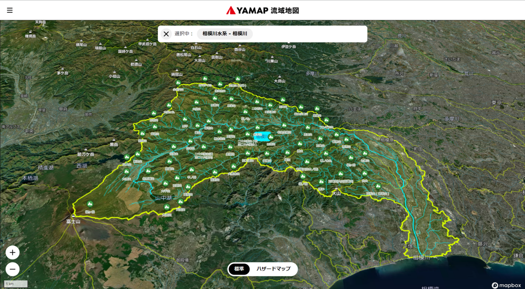Click the 甲府 city label

click(x=63, y=109)
